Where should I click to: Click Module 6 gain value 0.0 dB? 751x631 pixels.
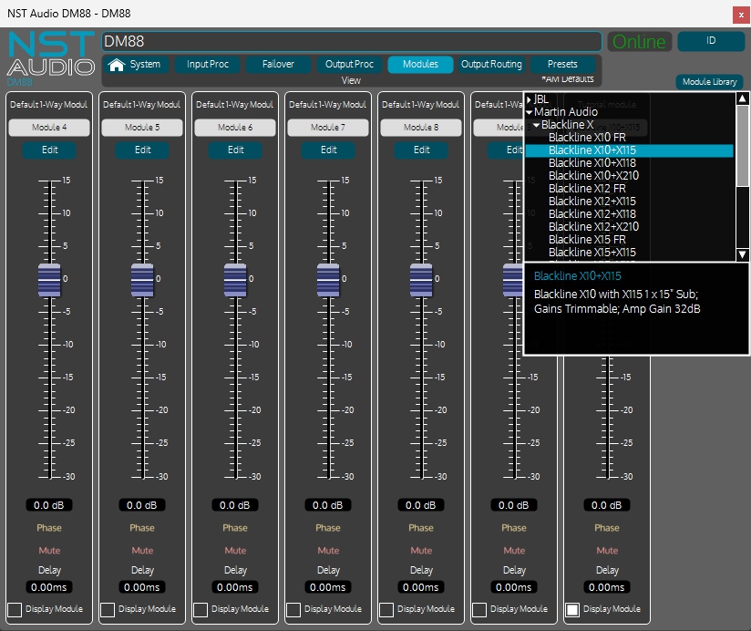(235, 505)
